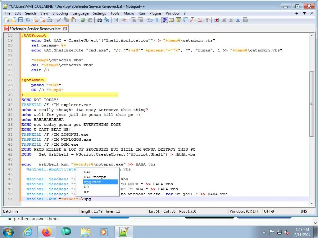318x238 pixels.
Task: Toggle word wrap toolbar icon
Action: 150,20
